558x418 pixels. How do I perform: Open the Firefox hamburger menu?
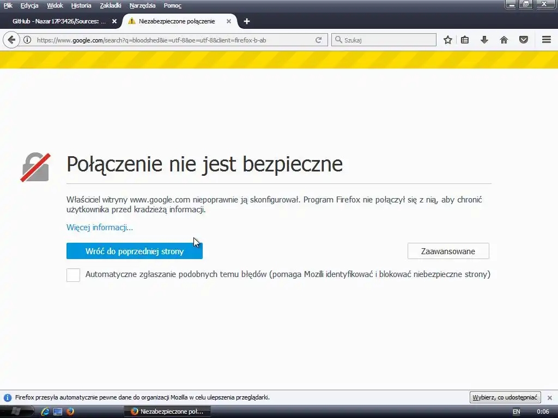pos(546,39)
